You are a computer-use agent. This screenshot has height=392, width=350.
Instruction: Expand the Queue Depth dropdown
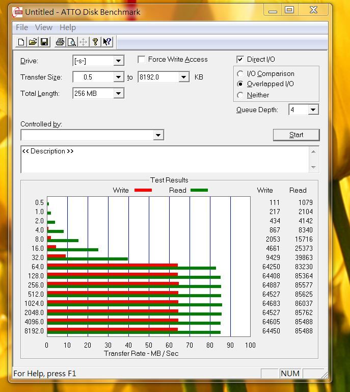pyautogui.click(x=313, y=110)
